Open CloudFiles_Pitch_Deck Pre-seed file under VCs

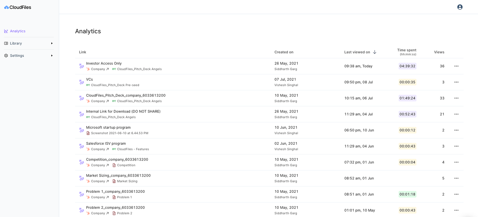tap(115, 85)
